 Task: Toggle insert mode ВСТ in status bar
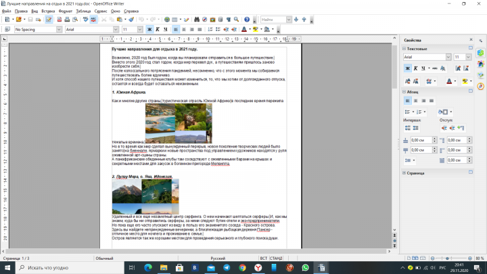click(x=264, y=258)
